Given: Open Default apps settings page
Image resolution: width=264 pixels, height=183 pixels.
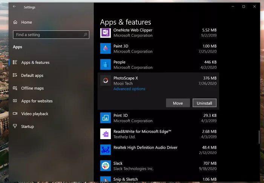Looking at the screenshot, I should click(x=32, y=75).
